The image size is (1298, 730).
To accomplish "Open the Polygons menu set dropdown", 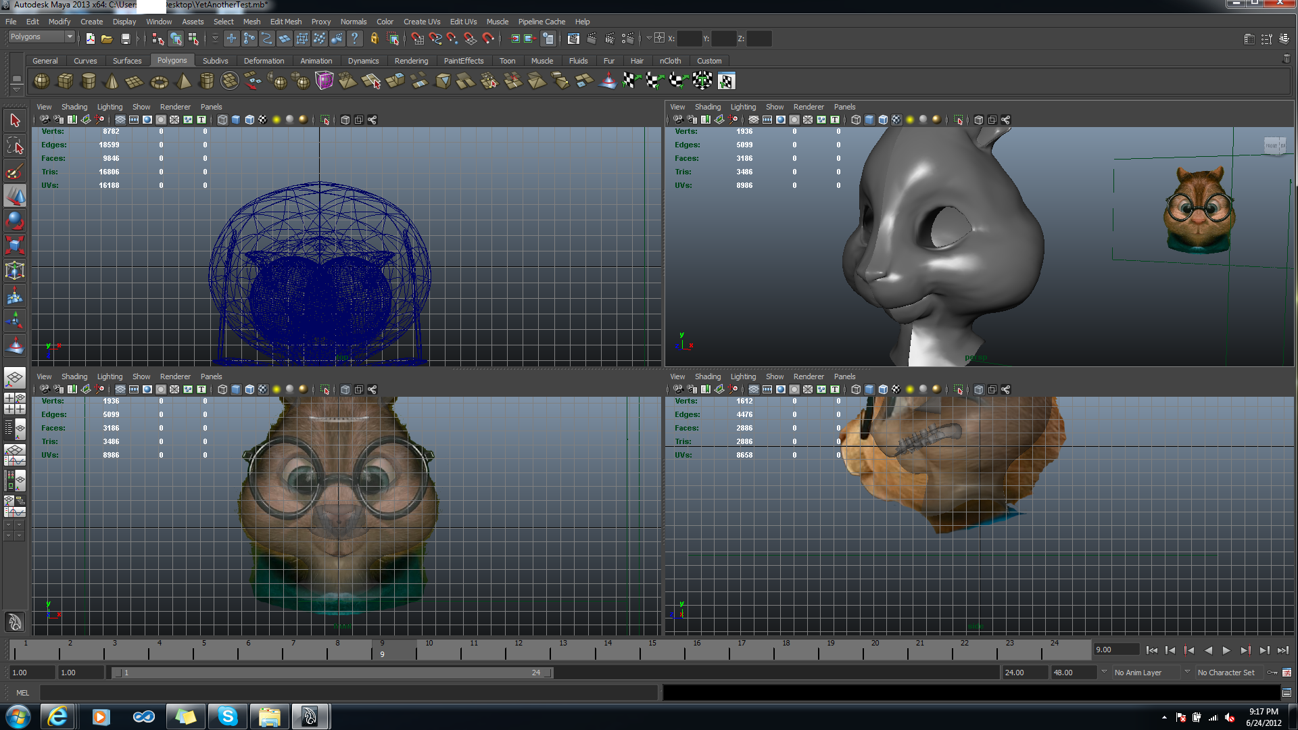I will 41,36.
